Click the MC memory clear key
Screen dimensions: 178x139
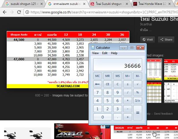pos(98,76)
